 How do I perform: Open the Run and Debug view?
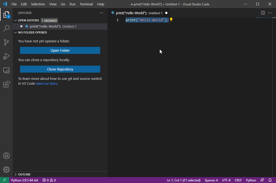tap(6, 56)
